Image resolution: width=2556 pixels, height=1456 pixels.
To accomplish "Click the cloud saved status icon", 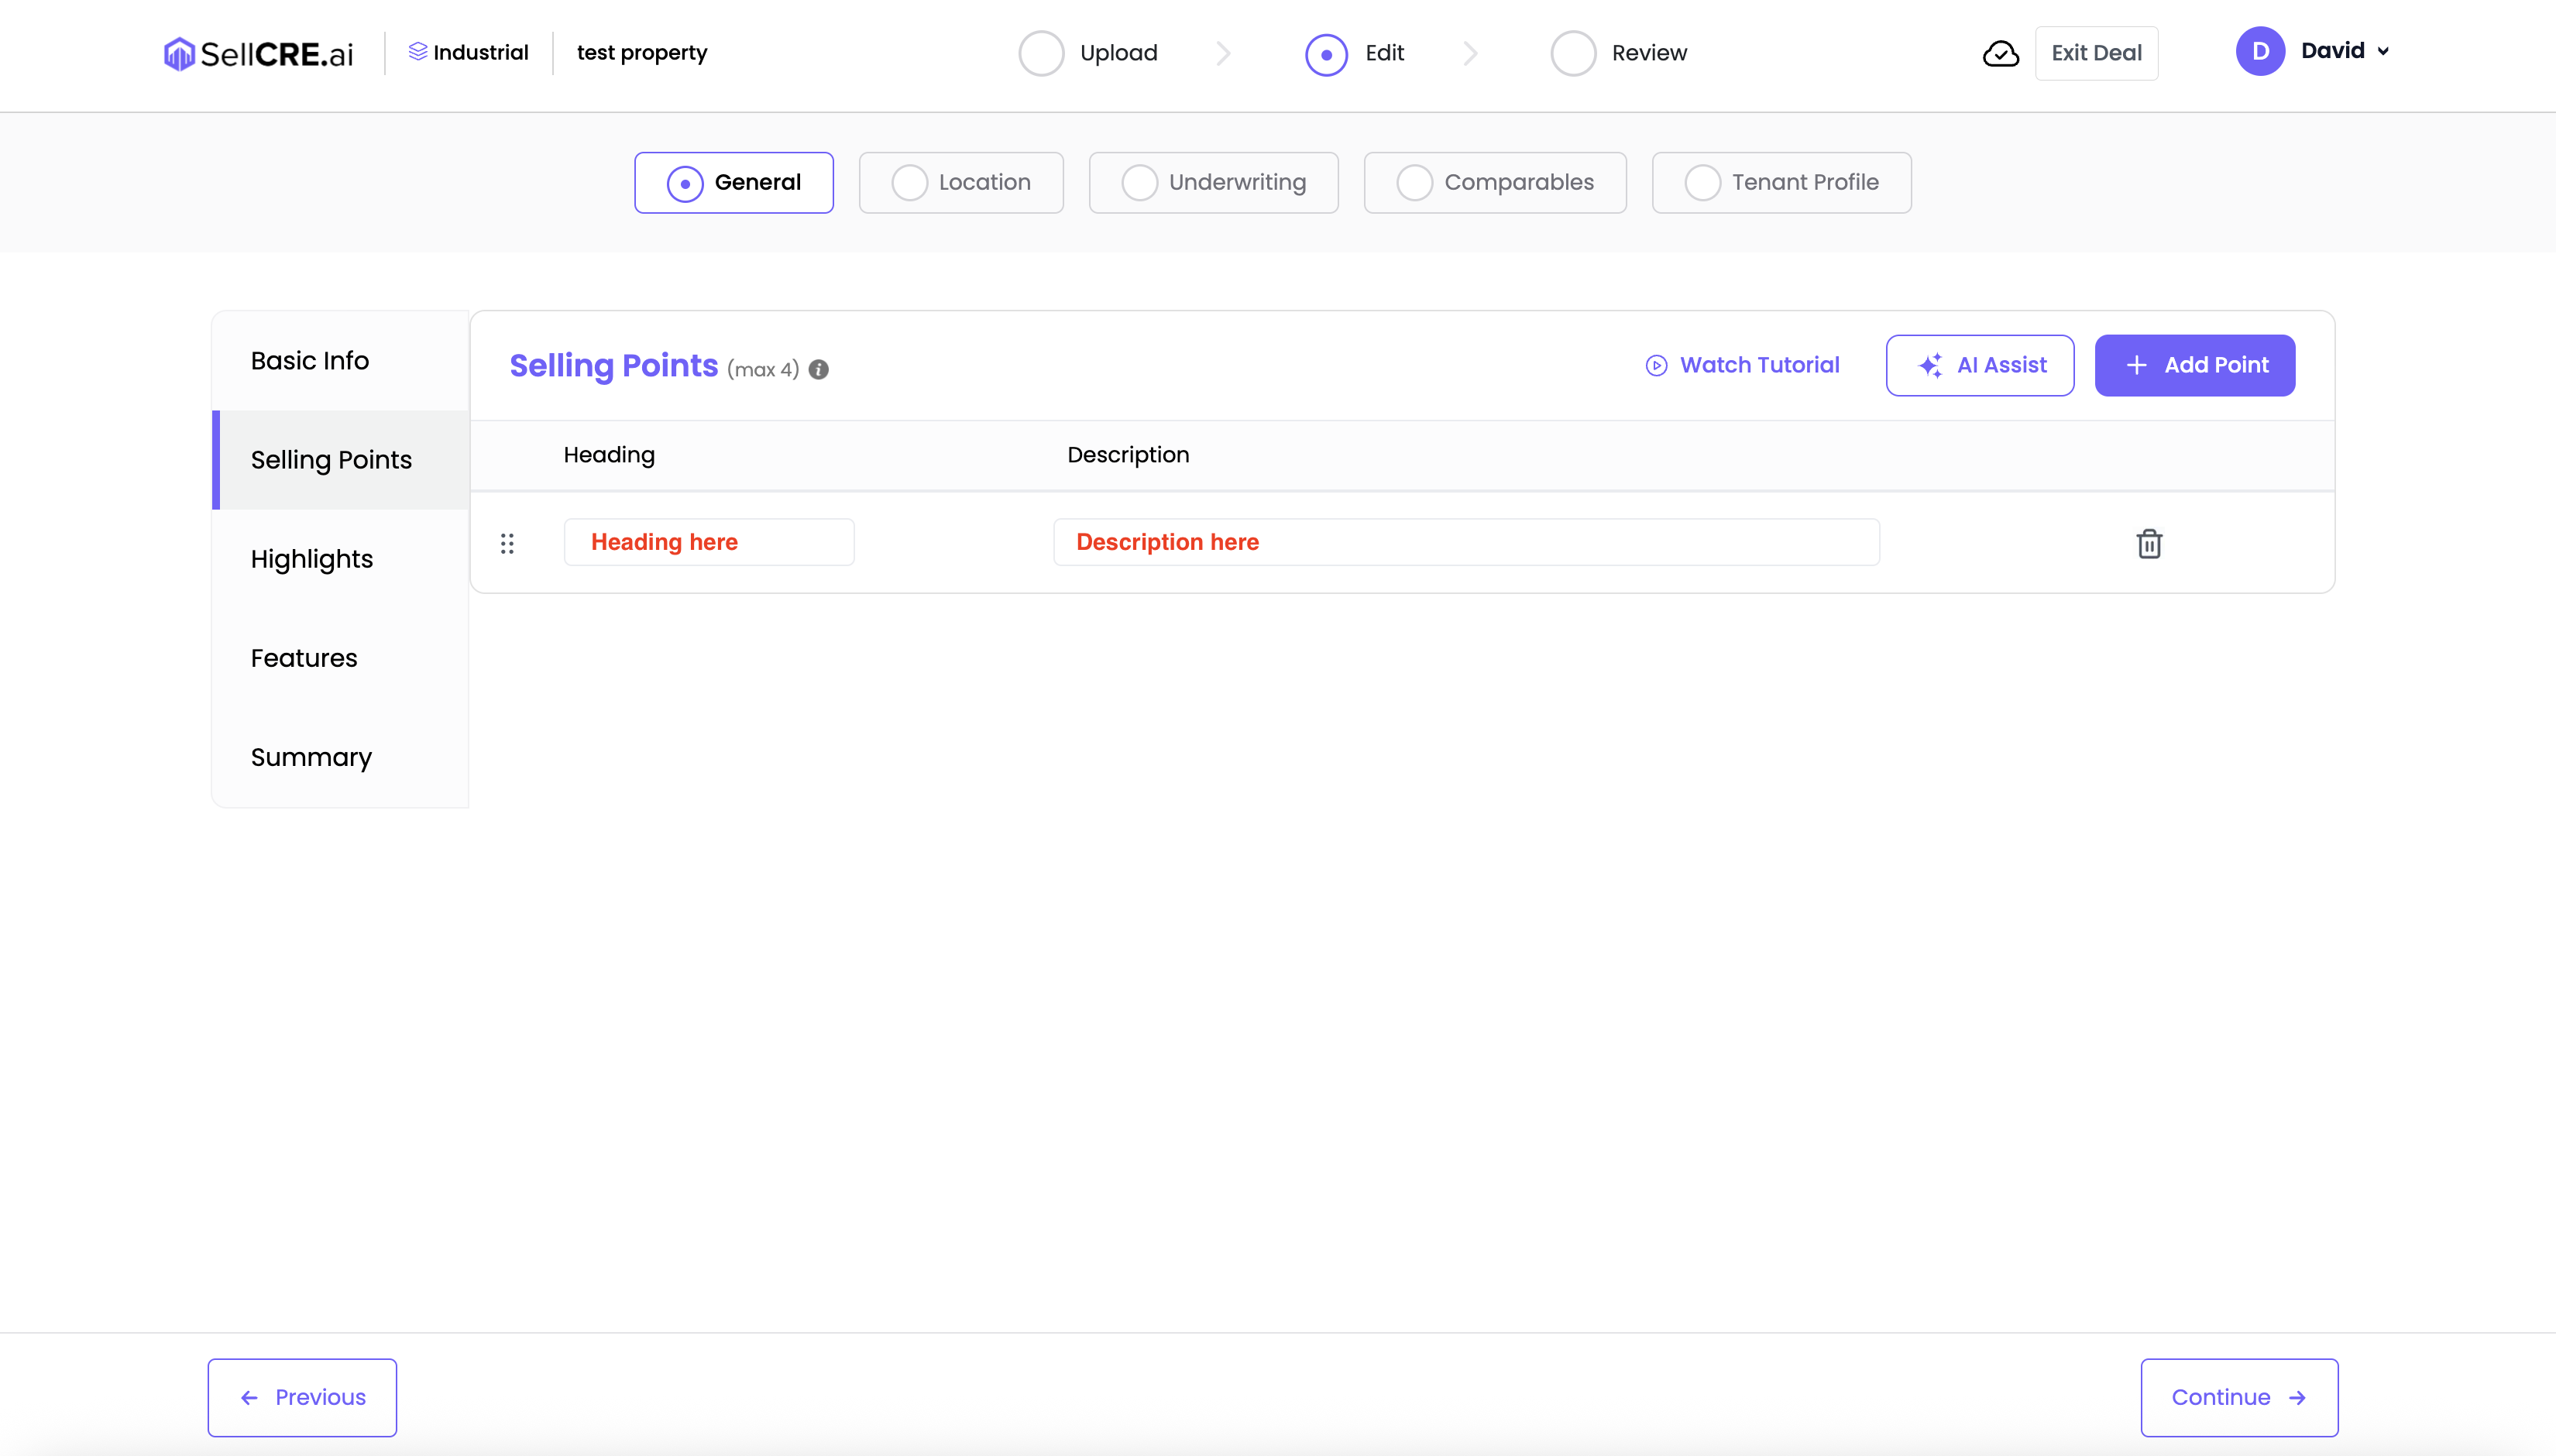I will (2000, 53).
